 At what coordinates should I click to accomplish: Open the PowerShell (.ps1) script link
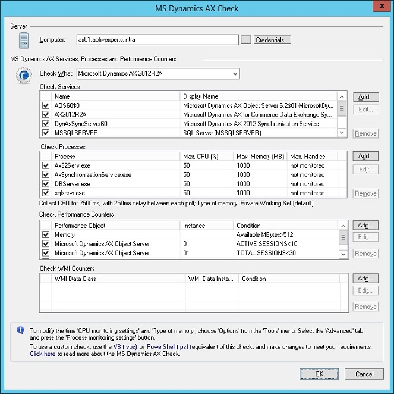169,347
